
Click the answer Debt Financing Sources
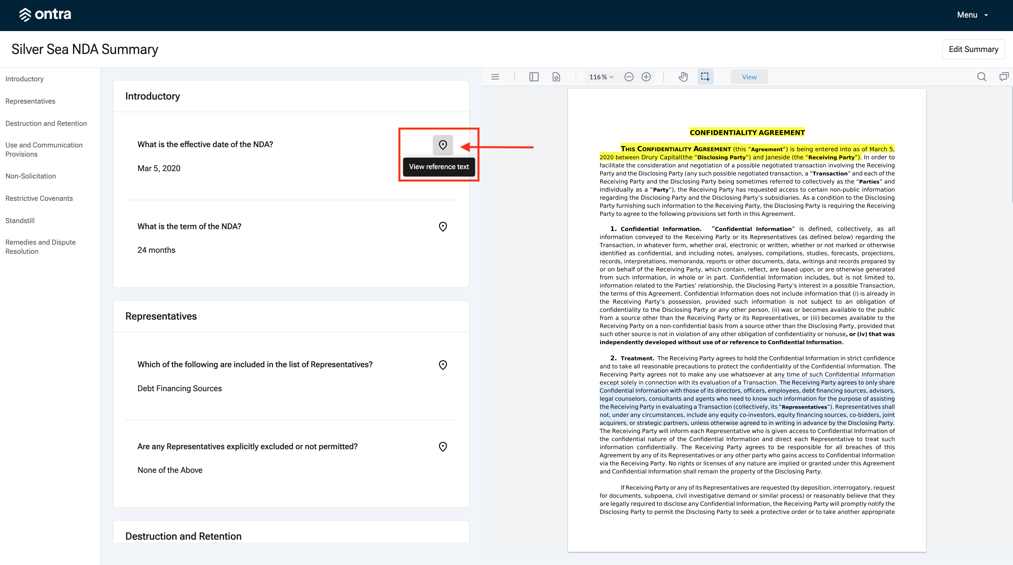click(180, 388)
